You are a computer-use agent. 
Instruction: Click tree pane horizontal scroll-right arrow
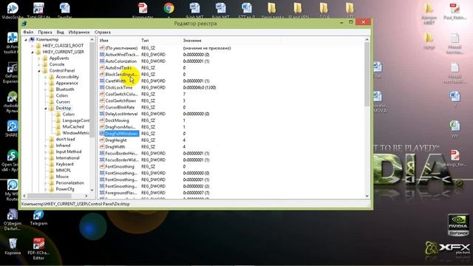tap(86, 196)
